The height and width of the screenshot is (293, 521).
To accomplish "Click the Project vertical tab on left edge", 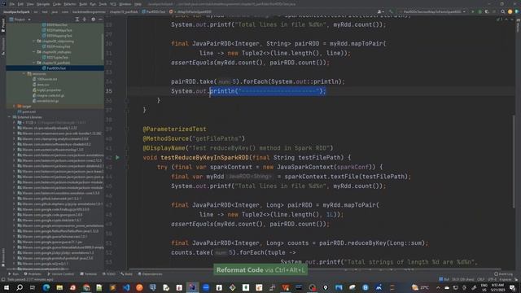I will click(3, 26).
